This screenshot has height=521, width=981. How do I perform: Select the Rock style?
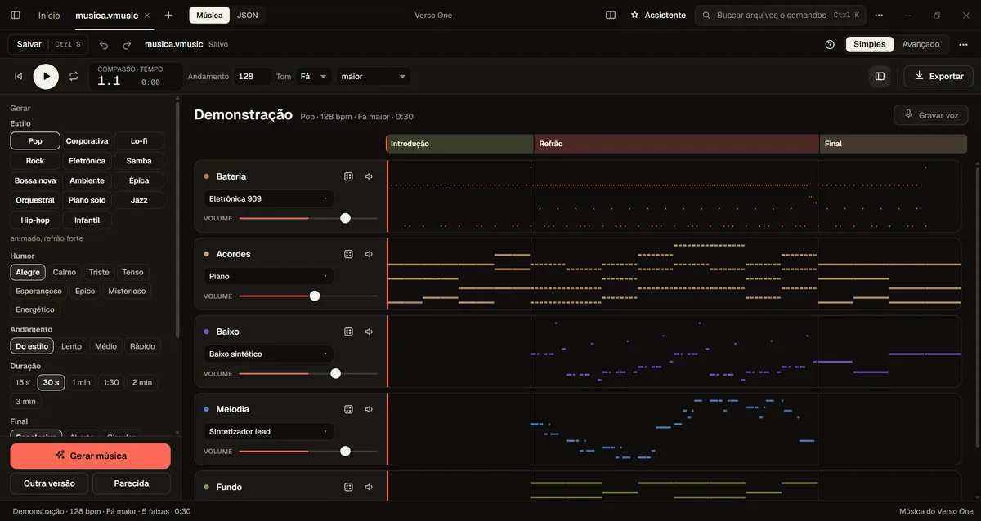pyautogui.click(x=35, y=161)
